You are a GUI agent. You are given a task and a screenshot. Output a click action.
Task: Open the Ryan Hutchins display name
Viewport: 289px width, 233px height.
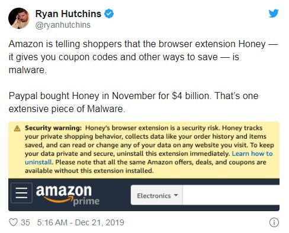click(68, 14)
